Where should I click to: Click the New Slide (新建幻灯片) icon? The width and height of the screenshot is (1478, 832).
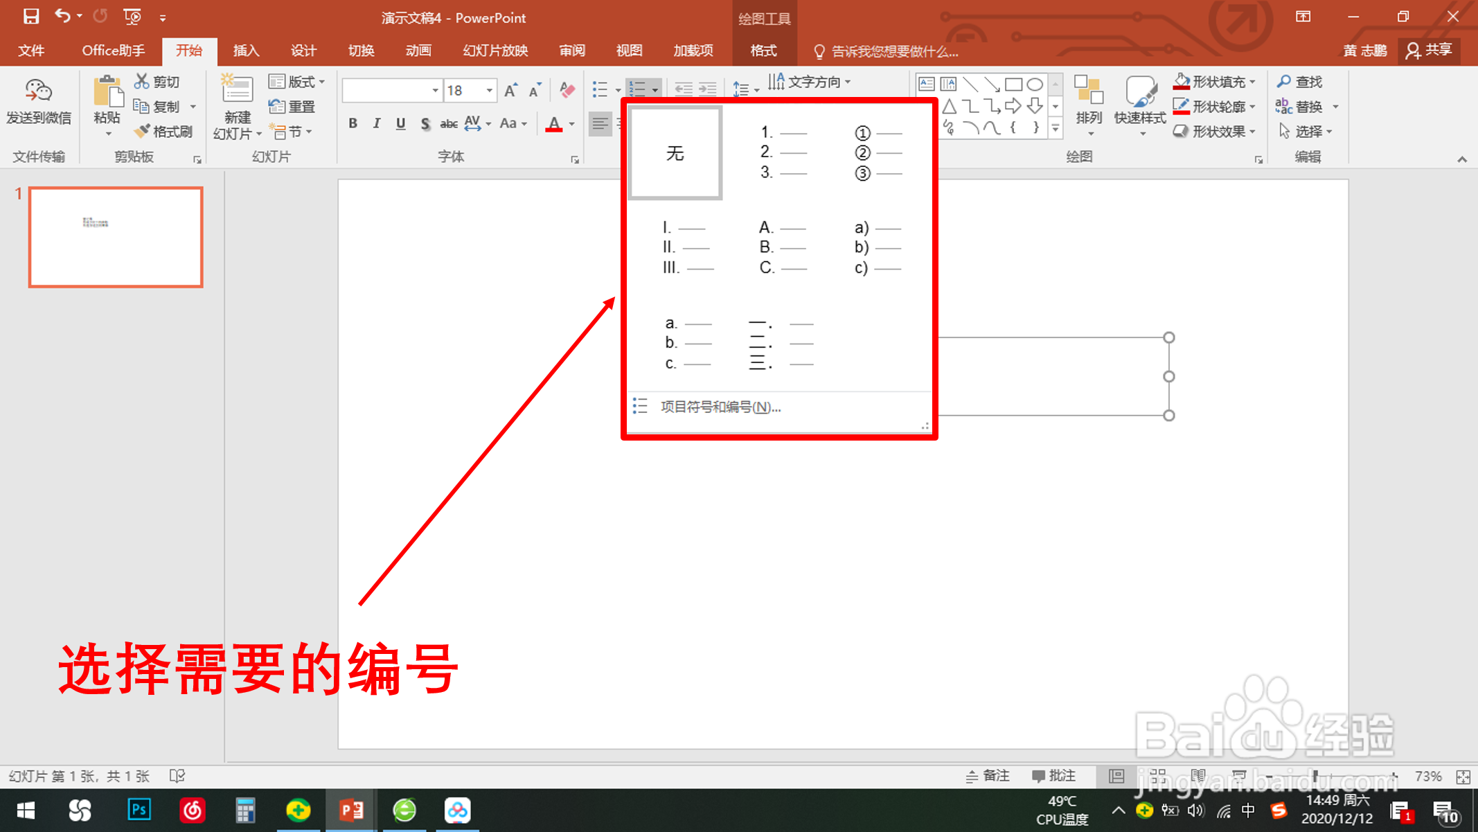[237, 91]
